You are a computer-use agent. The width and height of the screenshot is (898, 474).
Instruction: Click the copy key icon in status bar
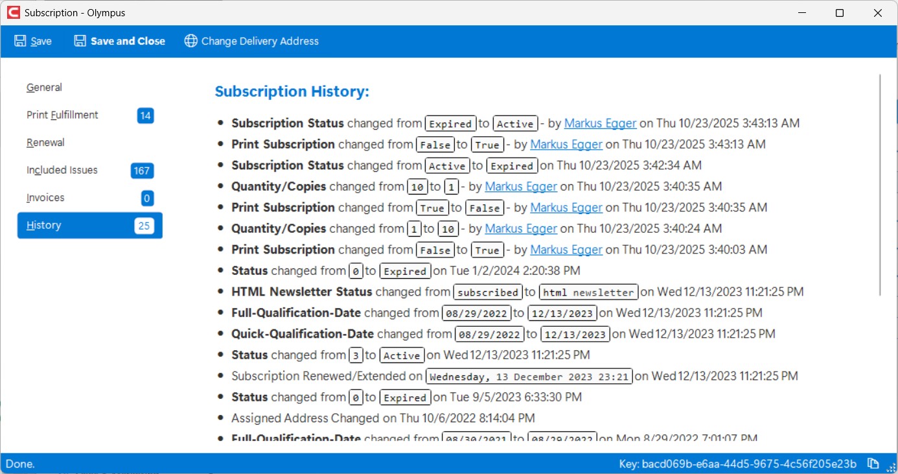tap(873, 464)
